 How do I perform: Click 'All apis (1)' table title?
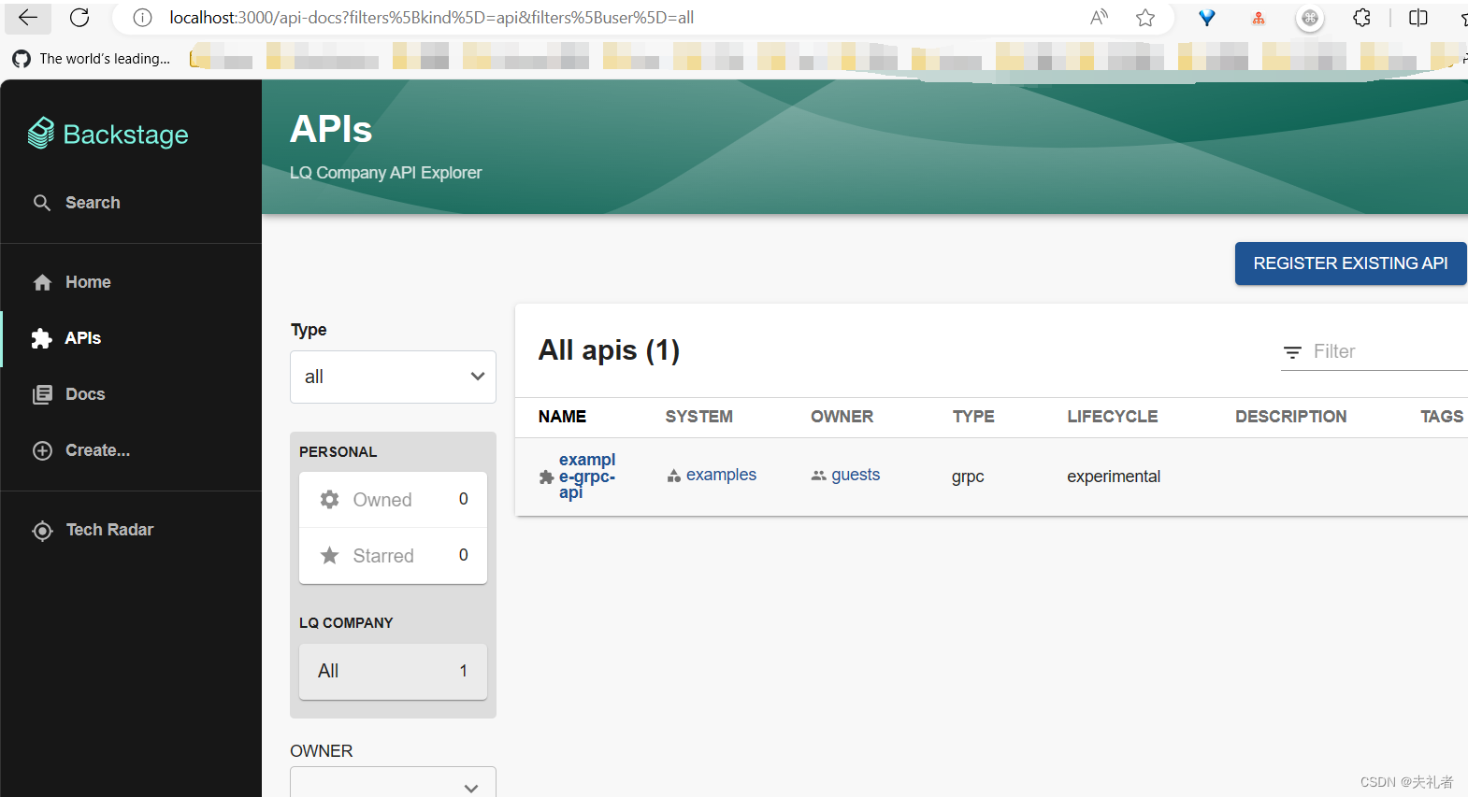pyautogui.click(x=609, y=350)
